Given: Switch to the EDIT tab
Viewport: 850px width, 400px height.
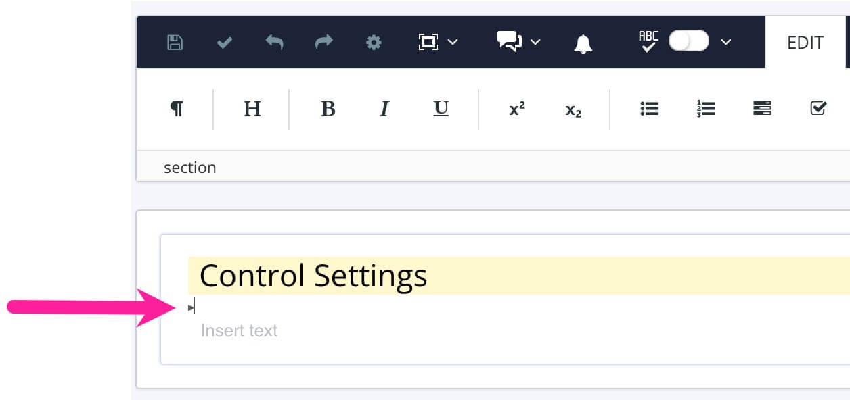Looking at the screenshot, I should 805,42.
